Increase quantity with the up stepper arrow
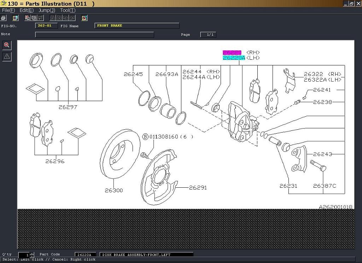 (x=32, y=253)
